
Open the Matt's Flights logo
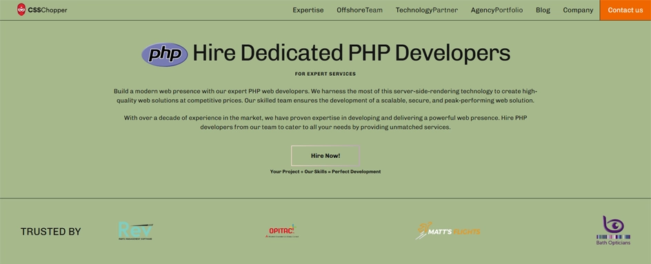448,231
